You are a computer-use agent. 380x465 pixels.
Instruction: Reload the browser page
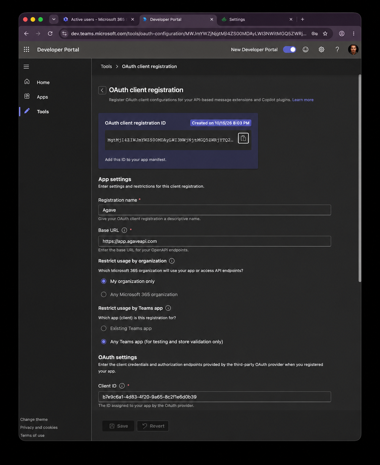pos(50,34)
